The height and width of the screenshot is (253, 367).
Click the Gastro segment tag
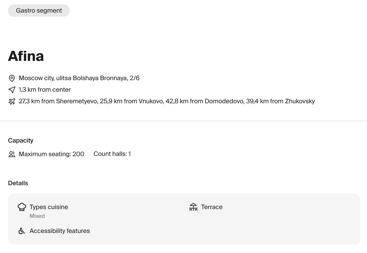coord(39,11)
